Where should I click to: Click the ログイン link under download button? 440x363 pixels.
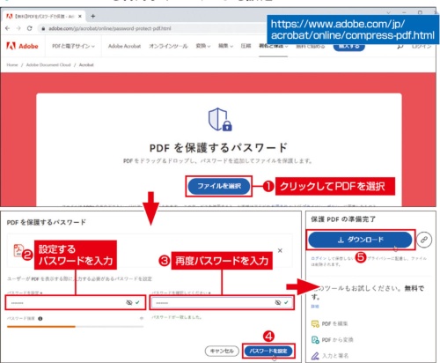319,258
